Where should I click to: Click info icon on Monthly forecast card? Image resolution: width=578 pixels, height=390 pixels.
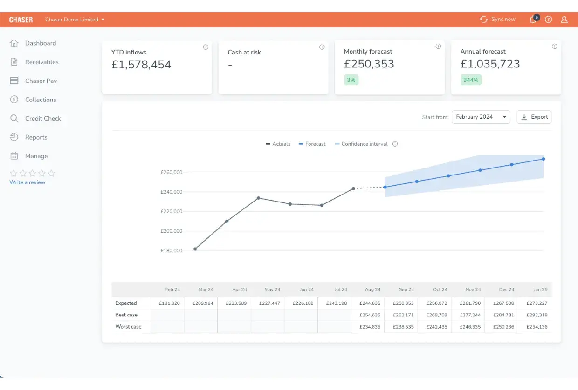[x=438, y=47]
